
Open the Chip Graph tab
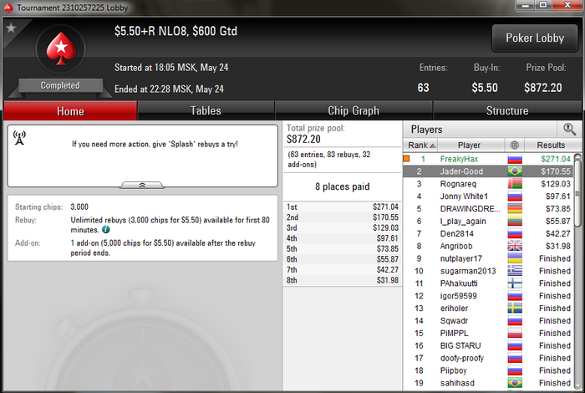(x=354, y=110)
